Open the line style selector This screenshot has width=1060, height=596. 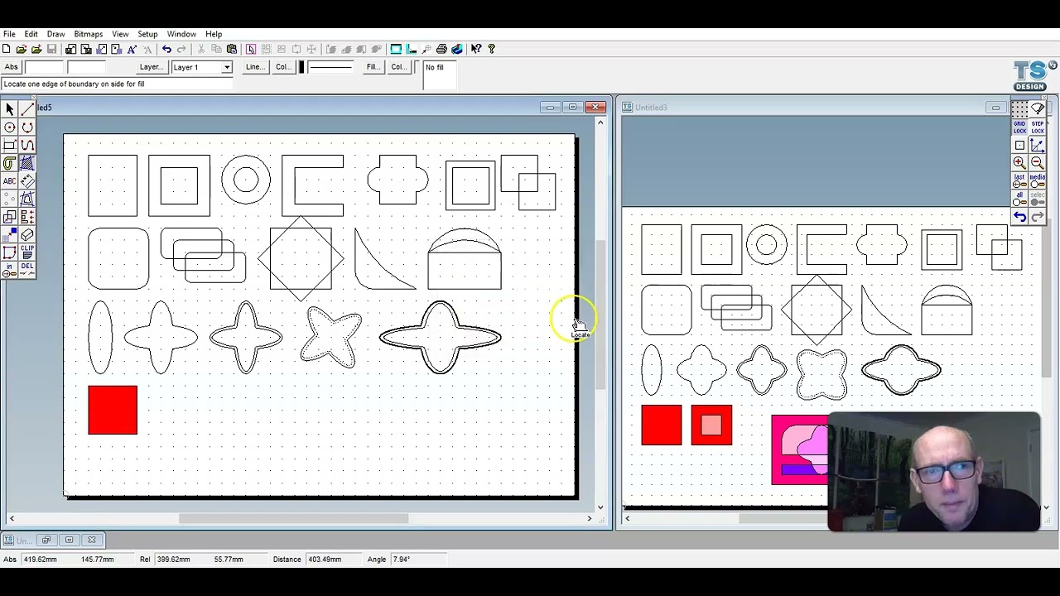point(330,67)
